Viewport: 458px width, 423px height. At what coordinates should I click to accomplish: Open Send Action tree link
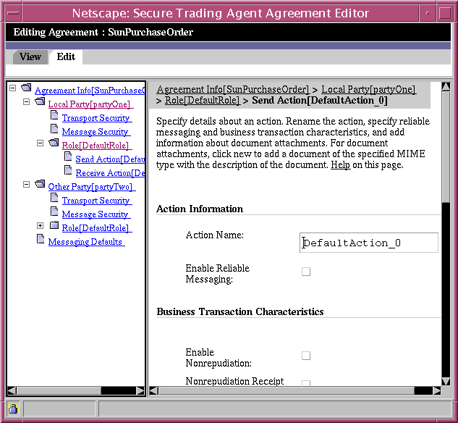(x=110, y=159)
